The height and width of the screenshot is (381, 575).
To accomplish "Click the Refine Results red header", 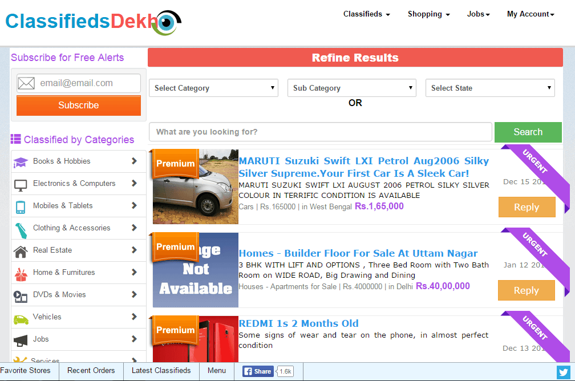I will (355, 58).
